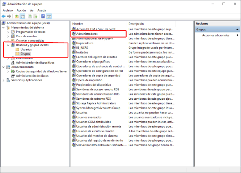Open the Acción menu

click(21, 10)
